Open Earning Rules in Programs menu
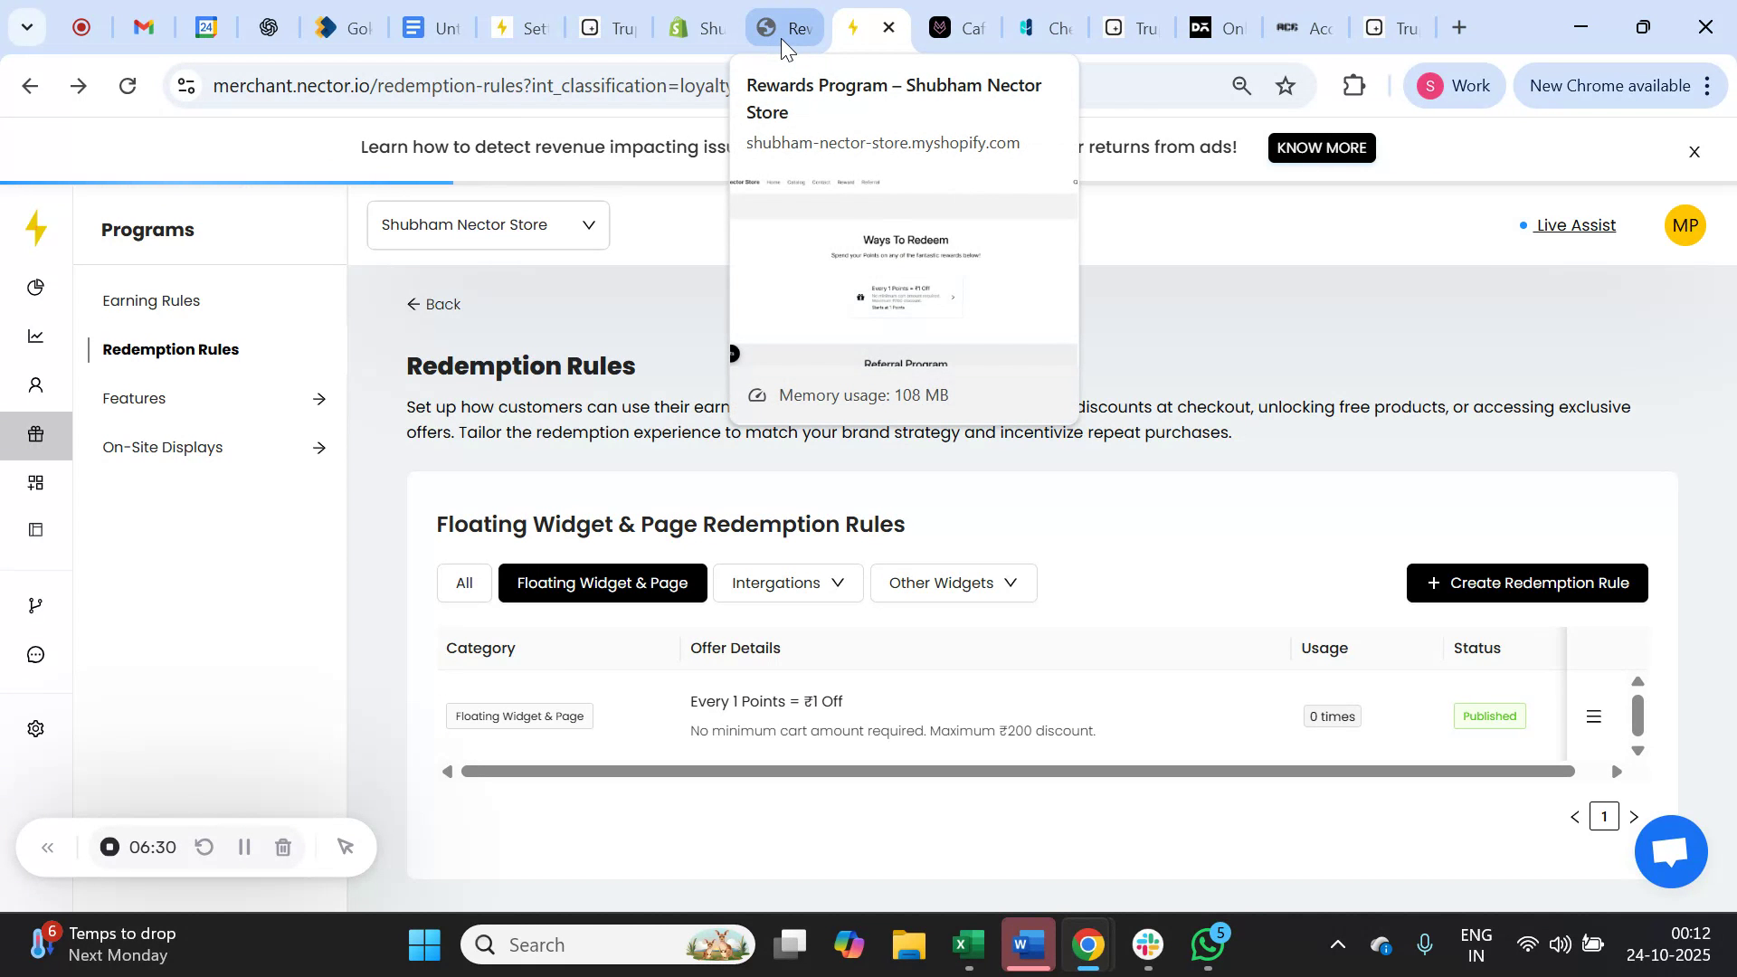This screenshot has width=1737, height=977. click(151, 301)
